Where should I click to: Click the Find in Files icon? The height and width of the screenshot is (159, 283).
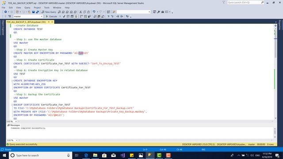[x=114, y=12]
